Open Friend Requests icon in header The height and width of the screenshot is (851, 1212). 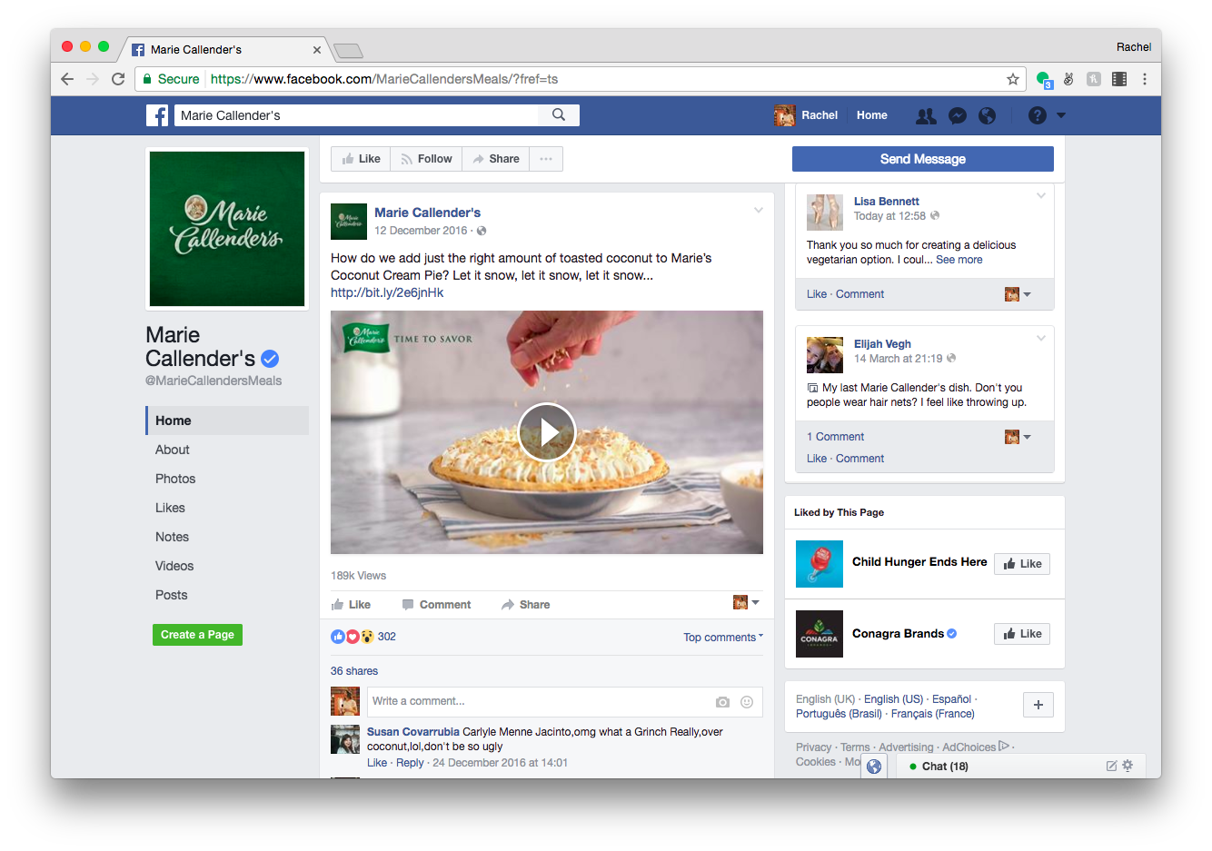coord(926,115)
